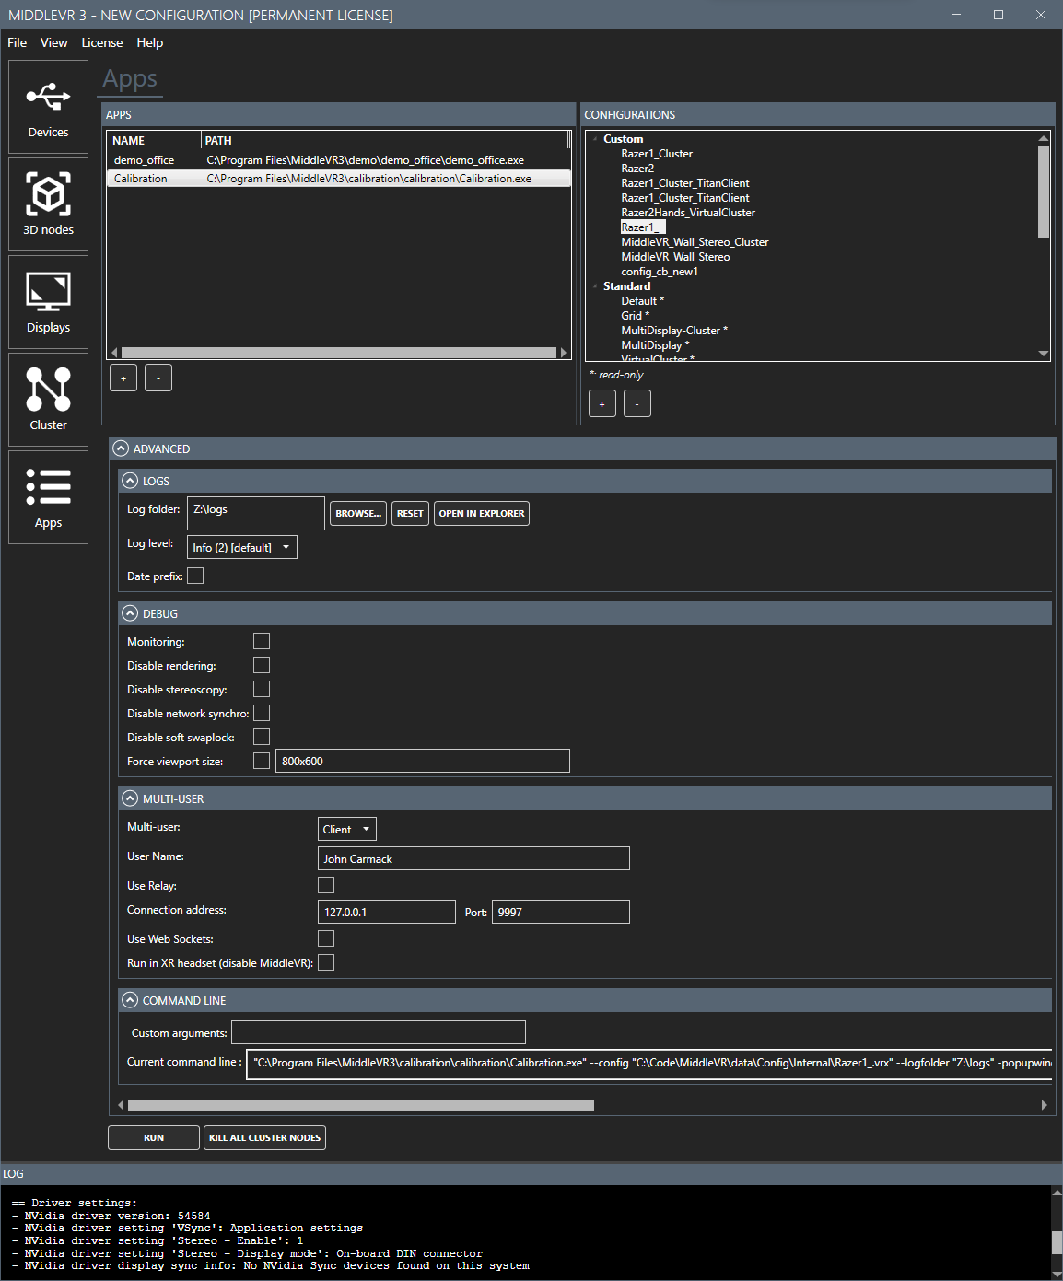This screenshot has width=1063, height=1281.
Task: Enable Disable network synchro checkbox
Action: tap(262, 713)
